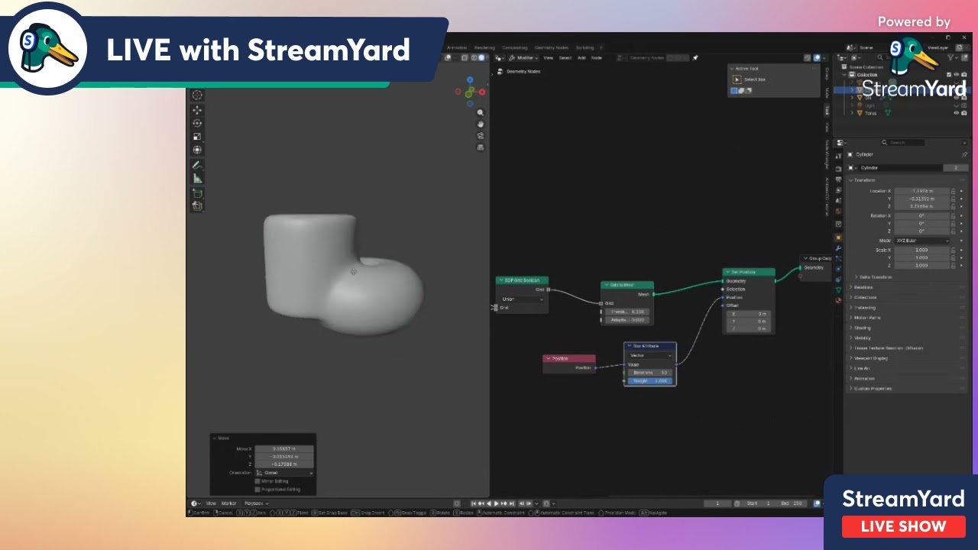The height and width of the screenshot is (550, 978).
Task: Open the Render properties tab
Action: [838, 169]
